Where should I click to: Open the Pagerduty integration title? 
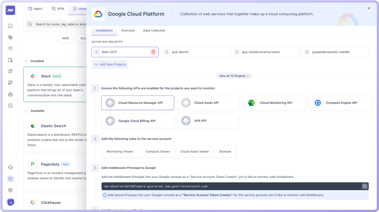pyautogui.click(x=50, y=164)
